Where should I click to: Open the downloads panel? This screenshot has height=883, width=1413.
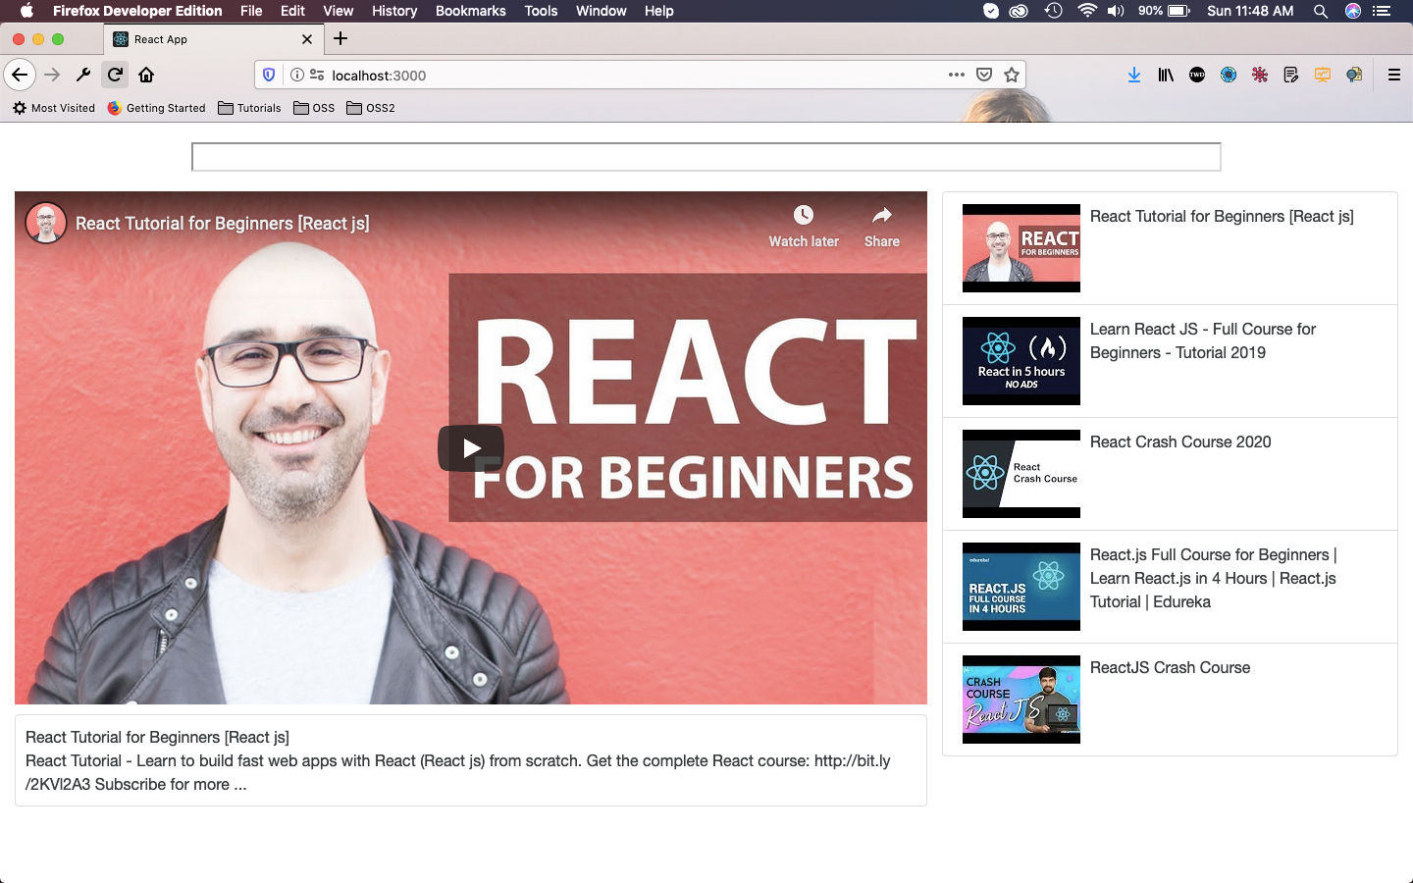point(1134,75)
